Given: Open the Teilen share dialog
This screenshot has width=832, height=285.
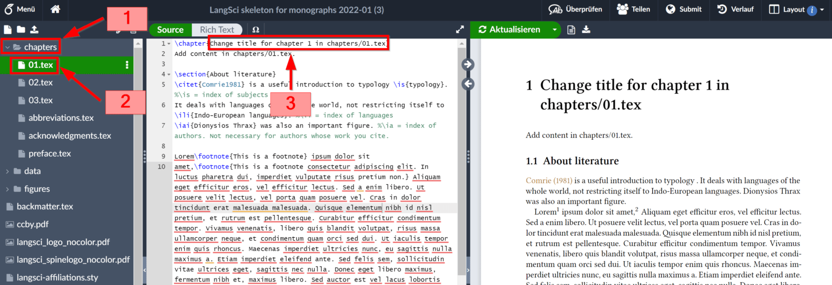Looking at the screenshot, I should click(x=634, y=9).
